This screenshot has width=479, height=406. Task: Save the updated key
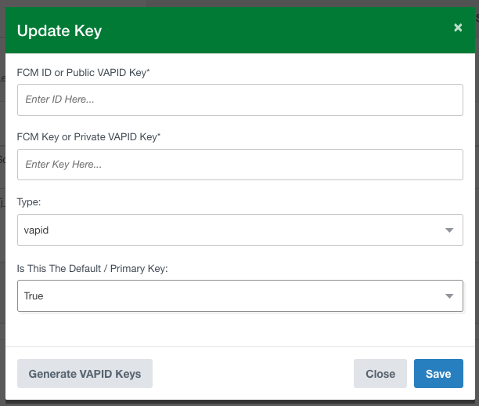(438, 374)
